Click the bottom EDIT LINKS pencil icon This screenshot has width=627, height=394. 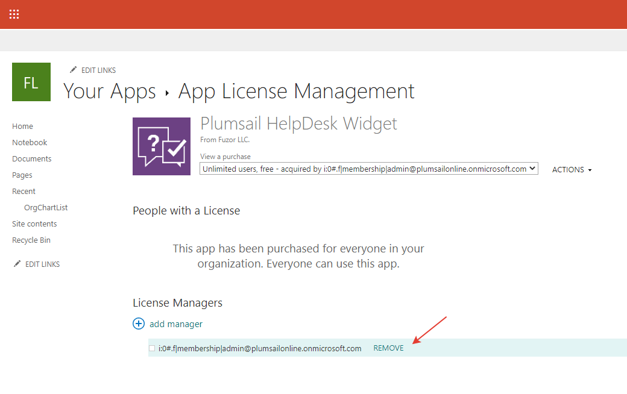point(17,263)
